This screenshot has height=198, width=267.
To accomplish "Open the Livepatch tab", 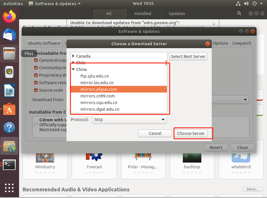I will pyautogui.click(x=242, y=43).
